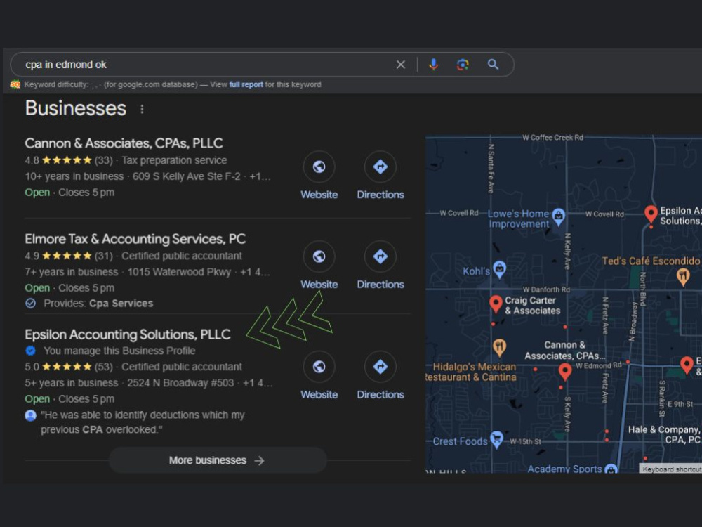Click the 'Provides: Cpa Services' checkmark icon
Viewport: 702px width, 527px height.
30,304
